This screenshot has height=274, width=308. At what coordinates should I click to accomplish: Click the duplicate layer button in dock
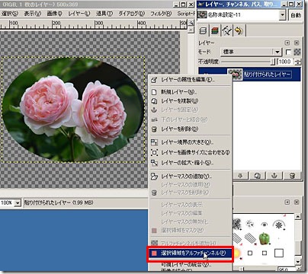click(257, 175)
